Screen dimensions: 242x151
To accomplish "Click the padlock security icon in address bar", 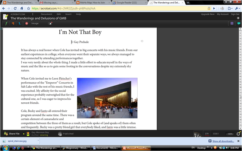I will (209, 8).
